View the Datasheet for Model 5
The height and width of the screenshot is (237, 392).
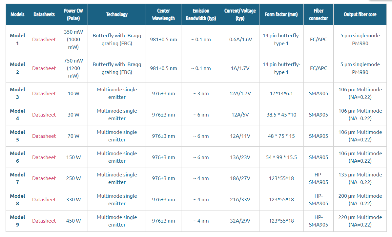pos(44,136)
